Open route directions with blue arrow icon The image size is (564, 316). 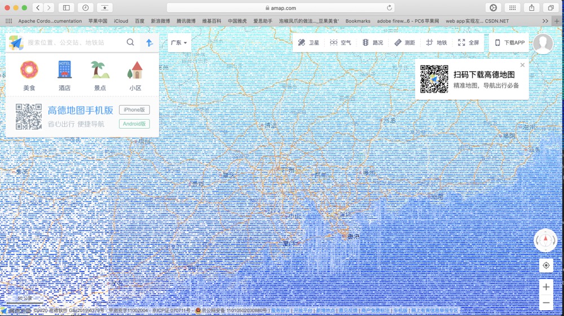[149, 42]
